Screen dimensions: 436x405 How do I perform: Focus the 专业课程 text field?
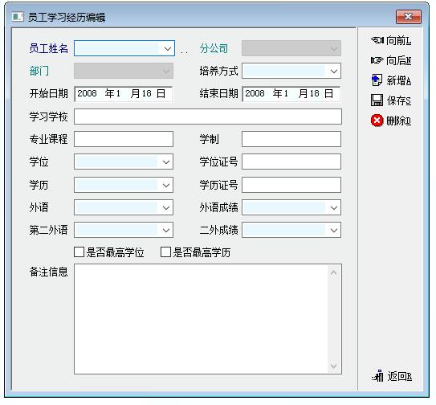(124, 139)
